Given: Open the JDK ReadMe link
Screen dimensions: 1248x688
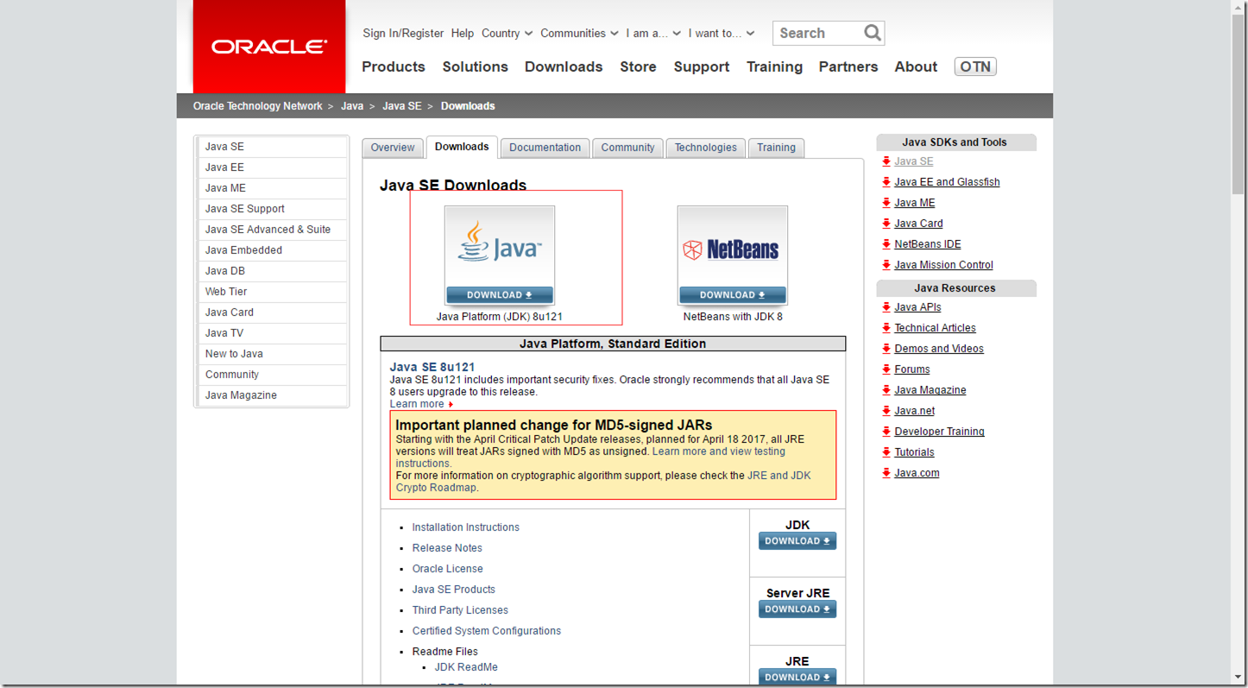Looking at the screenshot, I should [x=466, y=667].
